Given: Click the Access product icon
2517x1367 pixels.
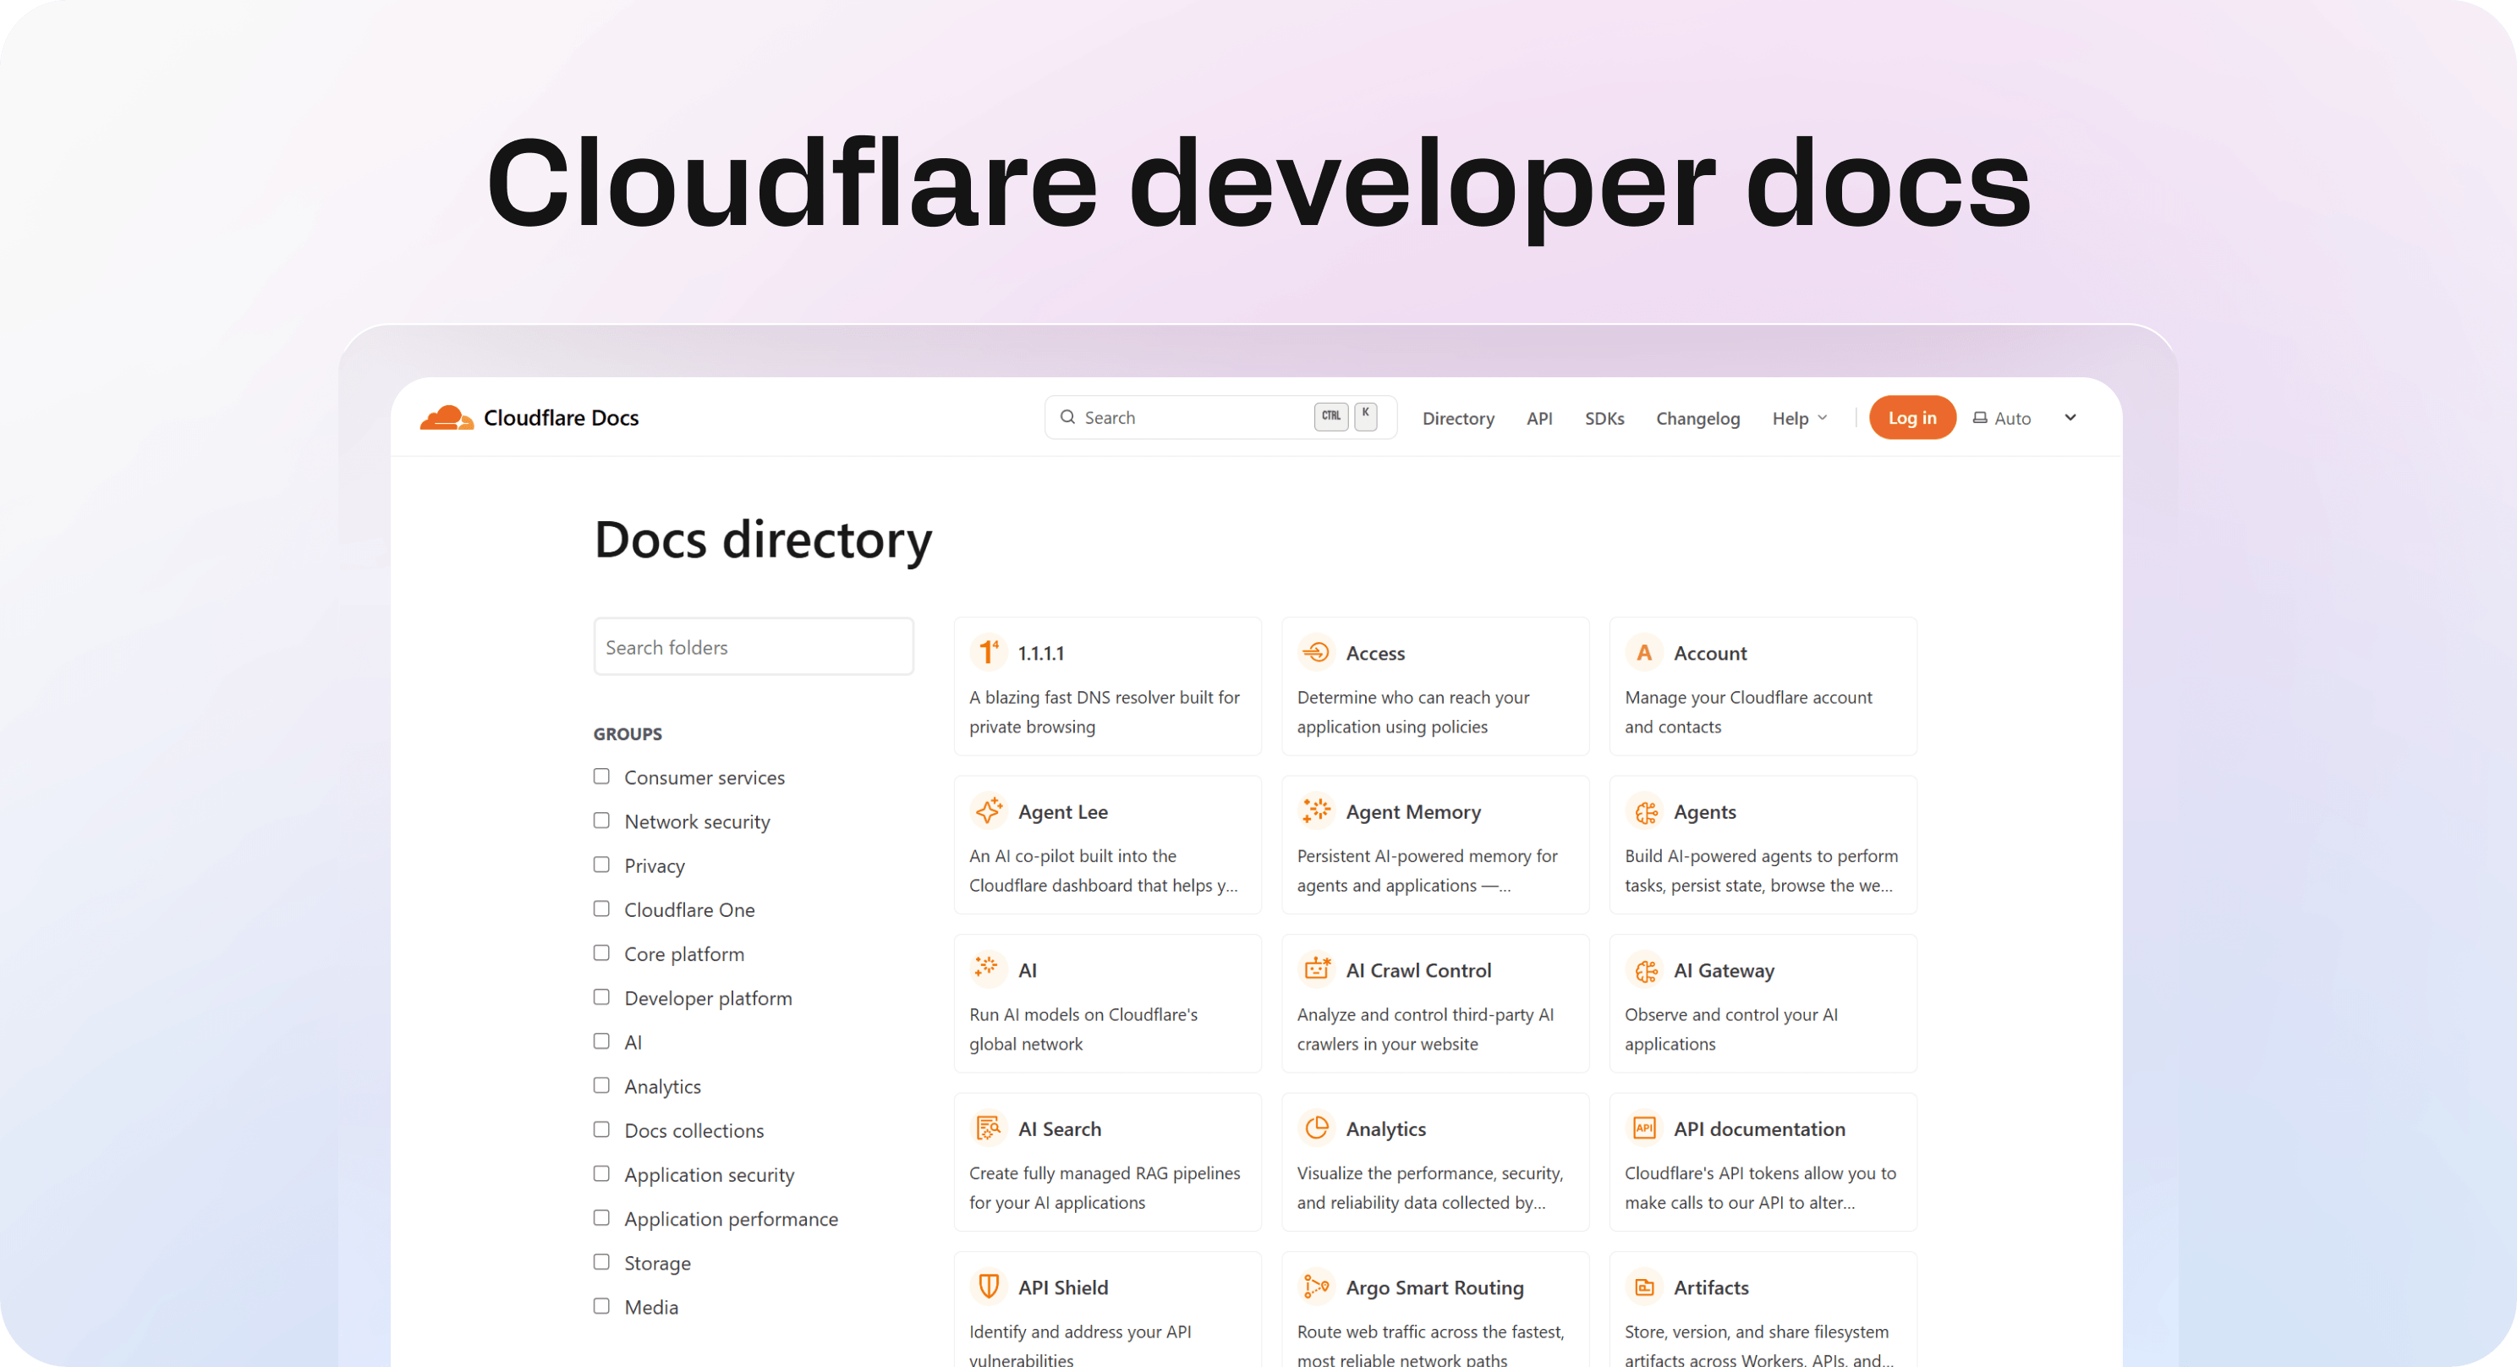Looking at the screenshot, I should [1316, 651].
